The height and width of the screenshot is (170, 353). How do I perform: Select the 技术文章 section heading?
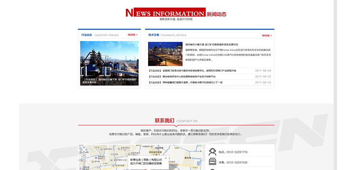(154, 35)
